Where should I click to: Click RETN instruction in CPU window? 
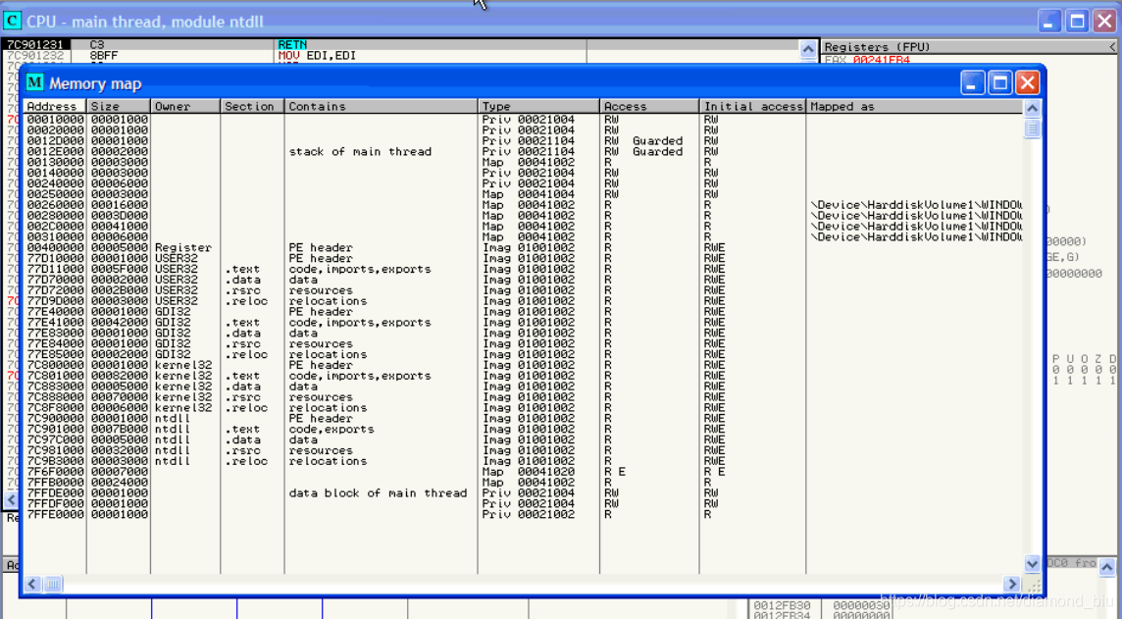pos(292,44)
